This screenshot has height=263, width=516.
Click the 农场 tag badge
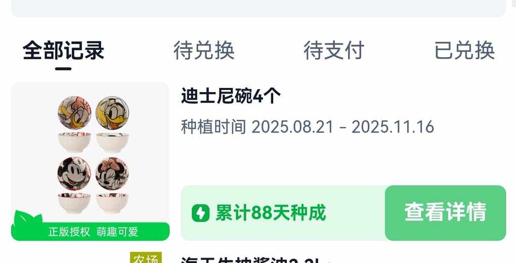coord(146,258)
